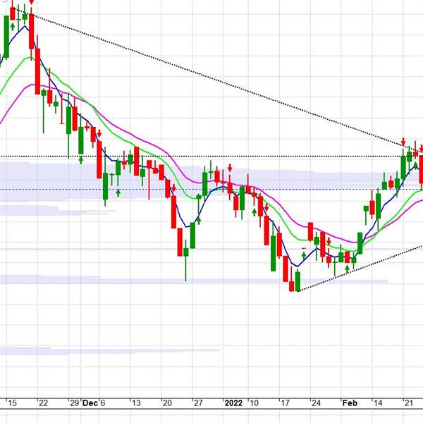Click the '6 date label after Dec
This screenshot has height=423, width=423.
(102, 403)
